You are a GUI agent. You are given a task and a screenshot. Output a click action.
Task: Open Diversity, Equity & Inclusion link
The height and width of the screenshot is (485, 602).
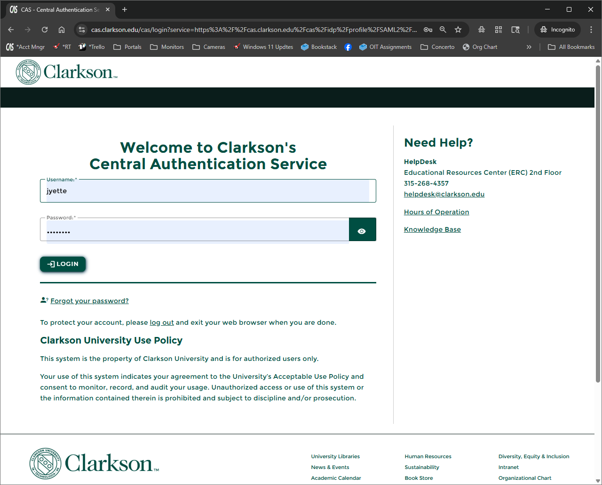click(x=534, y=456)
